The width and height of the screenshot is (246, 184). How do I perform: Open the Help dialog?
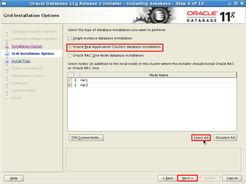pos(13,178)
